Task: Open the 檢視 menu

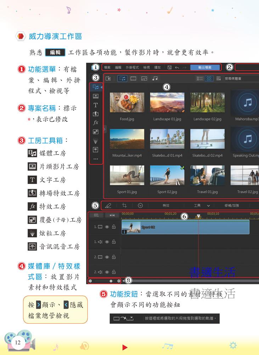Action: (146, 67)
